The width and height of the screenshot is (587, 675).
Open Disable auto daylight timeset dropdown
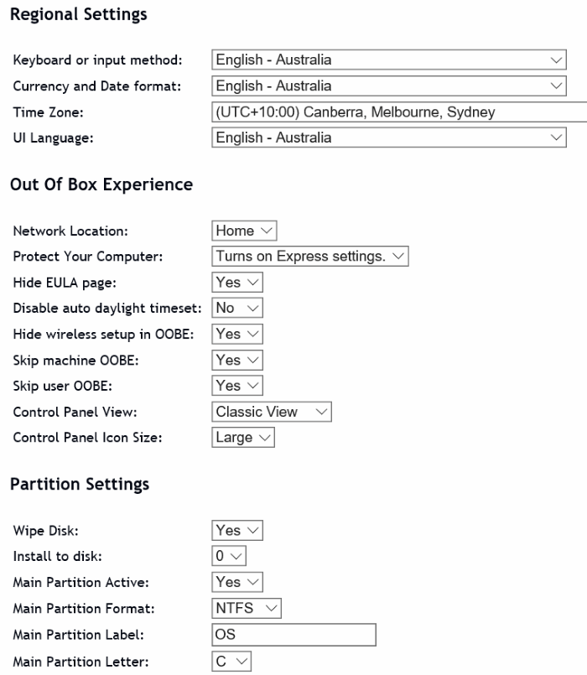coord(237,308)
